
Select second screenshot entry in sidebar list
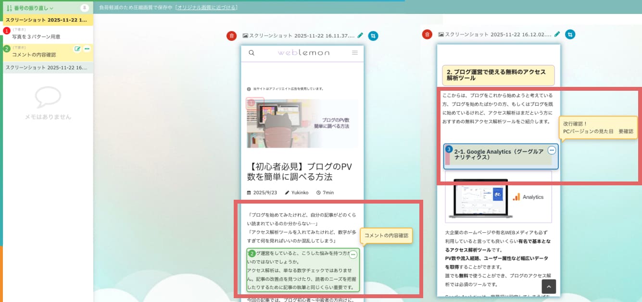(47, 68)
